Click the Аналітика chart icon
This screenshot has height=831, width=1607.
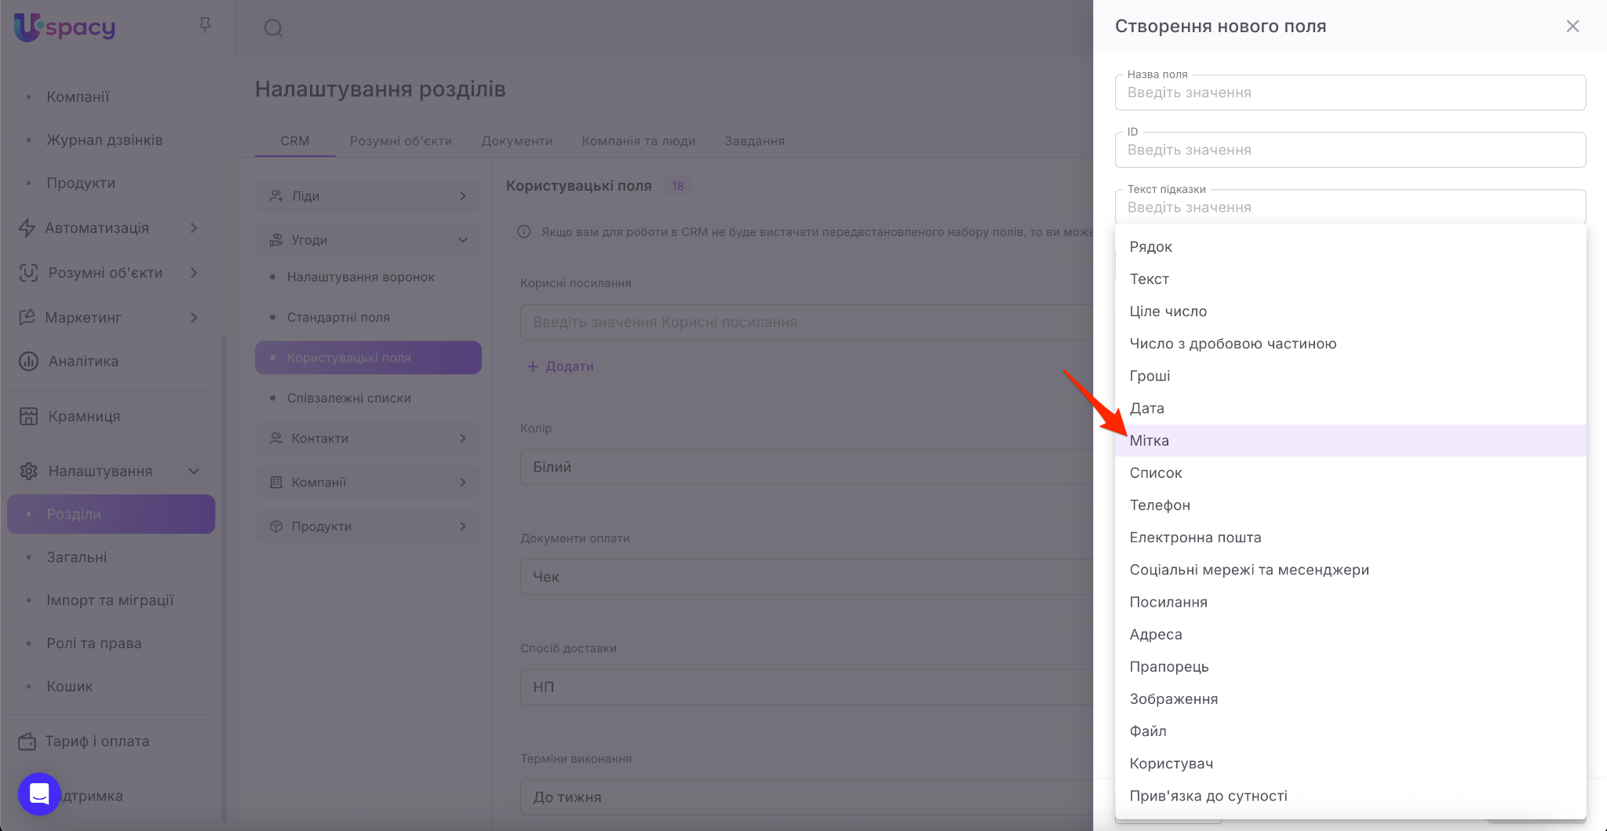[28, 362]
